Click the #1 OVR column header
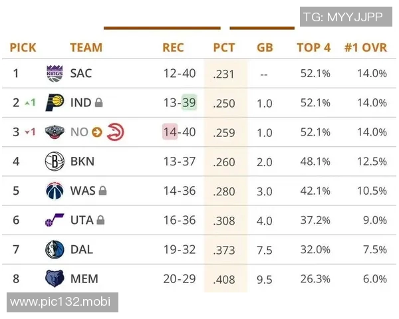The image size is (399, 319). coord(365,48)
